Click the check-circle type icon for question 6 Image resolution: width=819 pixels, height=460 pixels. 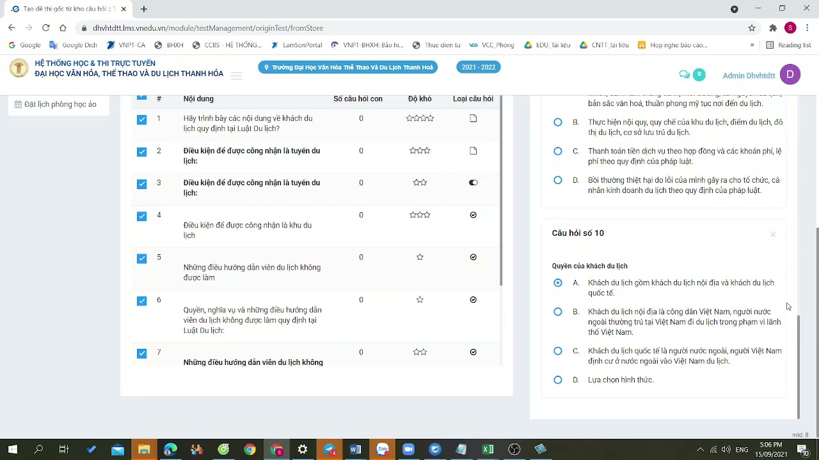(473, 300)
